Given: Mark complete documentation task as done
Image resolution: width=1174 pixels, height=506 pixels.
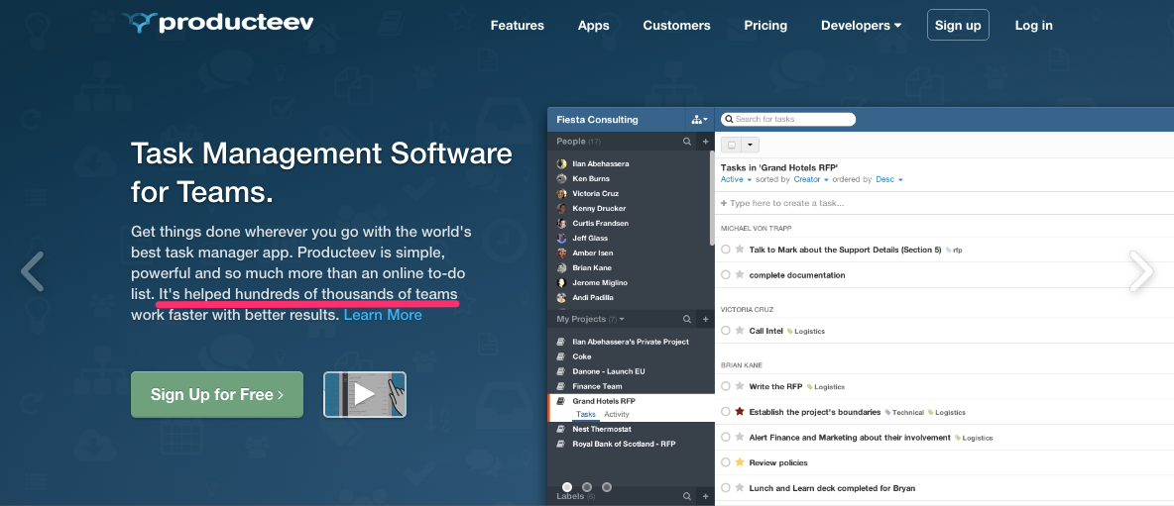Looking at the screenshot, I should point(726,275).
